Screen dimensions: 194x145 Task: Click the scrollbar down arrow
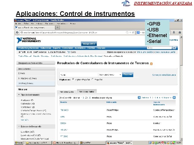pos(181,139)
